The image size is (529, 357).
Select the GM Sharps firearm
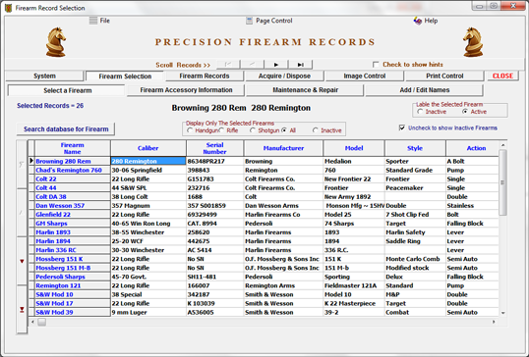72,224
